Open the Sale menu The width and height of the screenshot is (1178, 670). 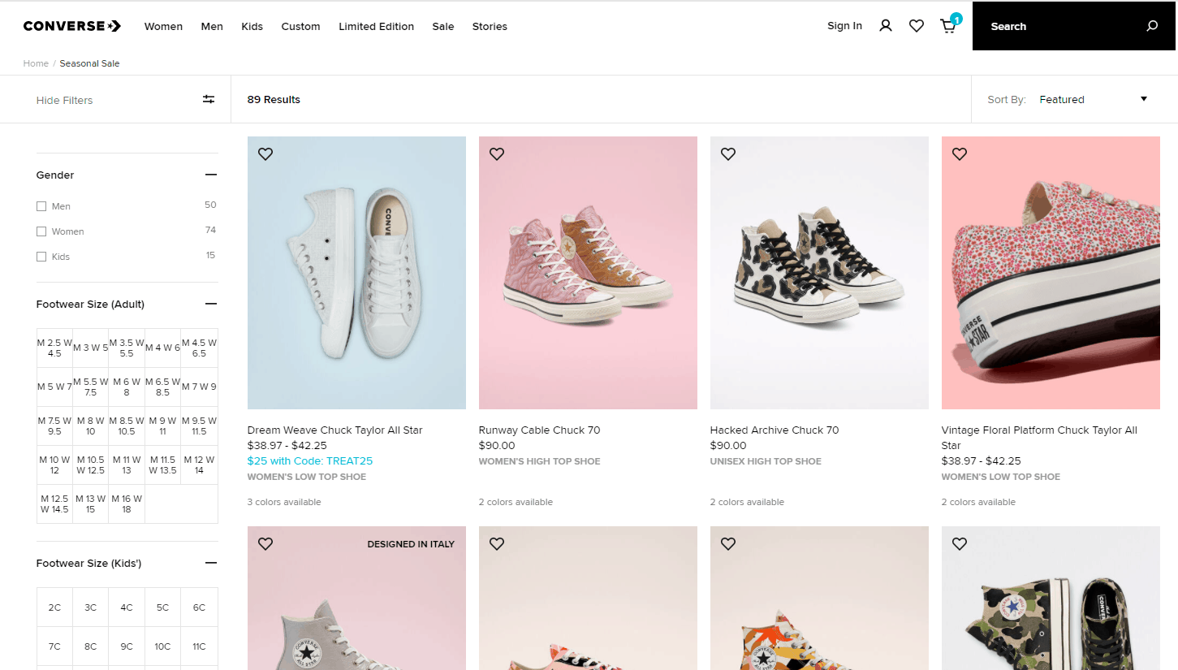click(x=443, y=26)
